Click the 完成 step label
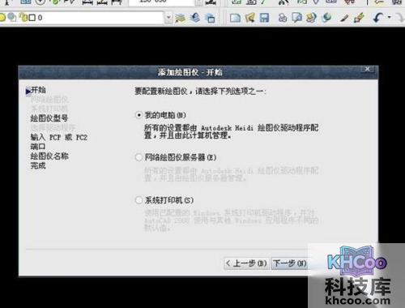Screen dimensions: 405x308 point(38,165)
